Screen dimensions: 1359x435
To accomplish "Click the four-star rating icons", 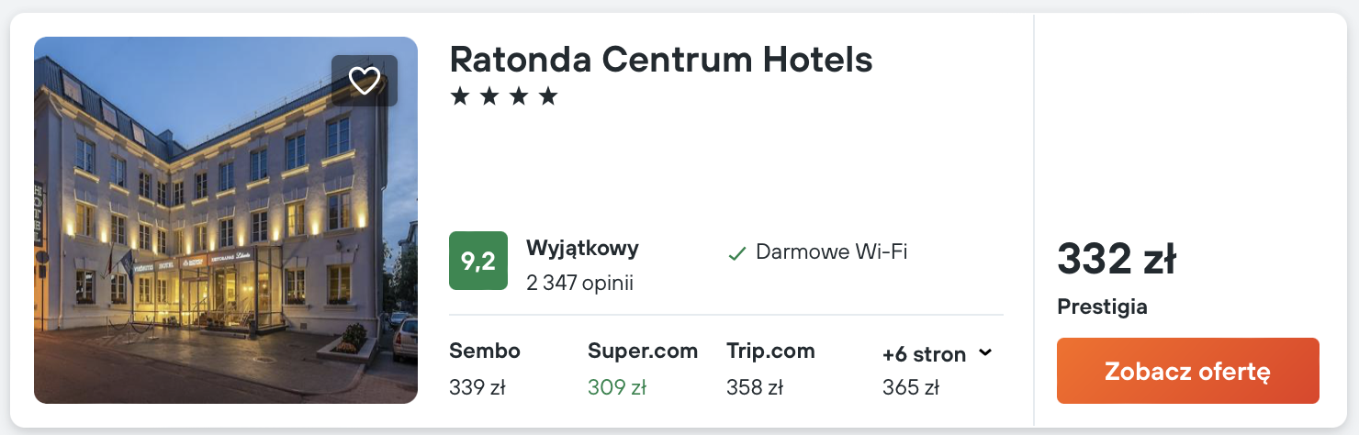I will (x=503, y=96).
